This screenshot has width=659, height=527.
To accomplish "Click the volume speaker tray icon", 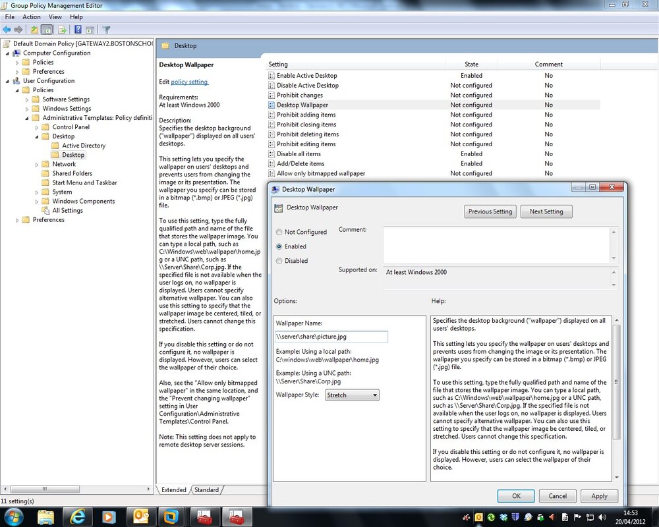I will [602, 517].
